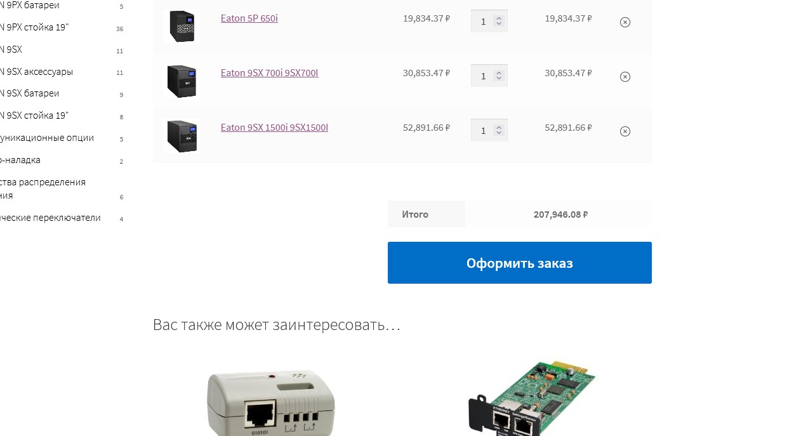Select the 9SX аксессуары category
Image resolution: width=801 pixels, height=436 pixels.
(36, 72)
